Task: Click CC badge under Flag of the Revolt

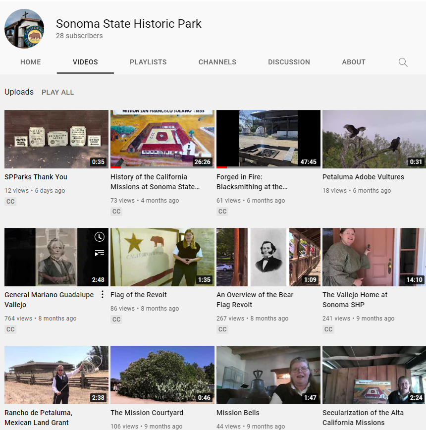Action: pyautogui.click(x=116, y=319)
